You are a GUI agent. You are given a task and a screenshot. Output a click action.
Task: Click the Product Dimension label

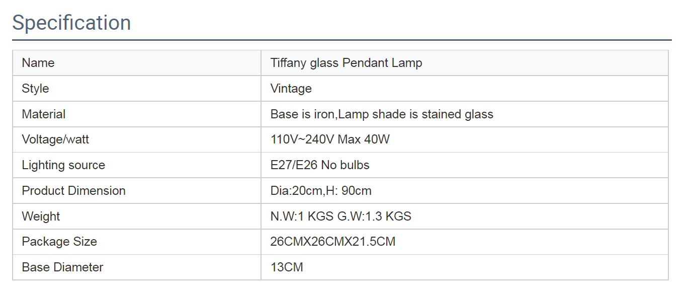pos(74,191)
